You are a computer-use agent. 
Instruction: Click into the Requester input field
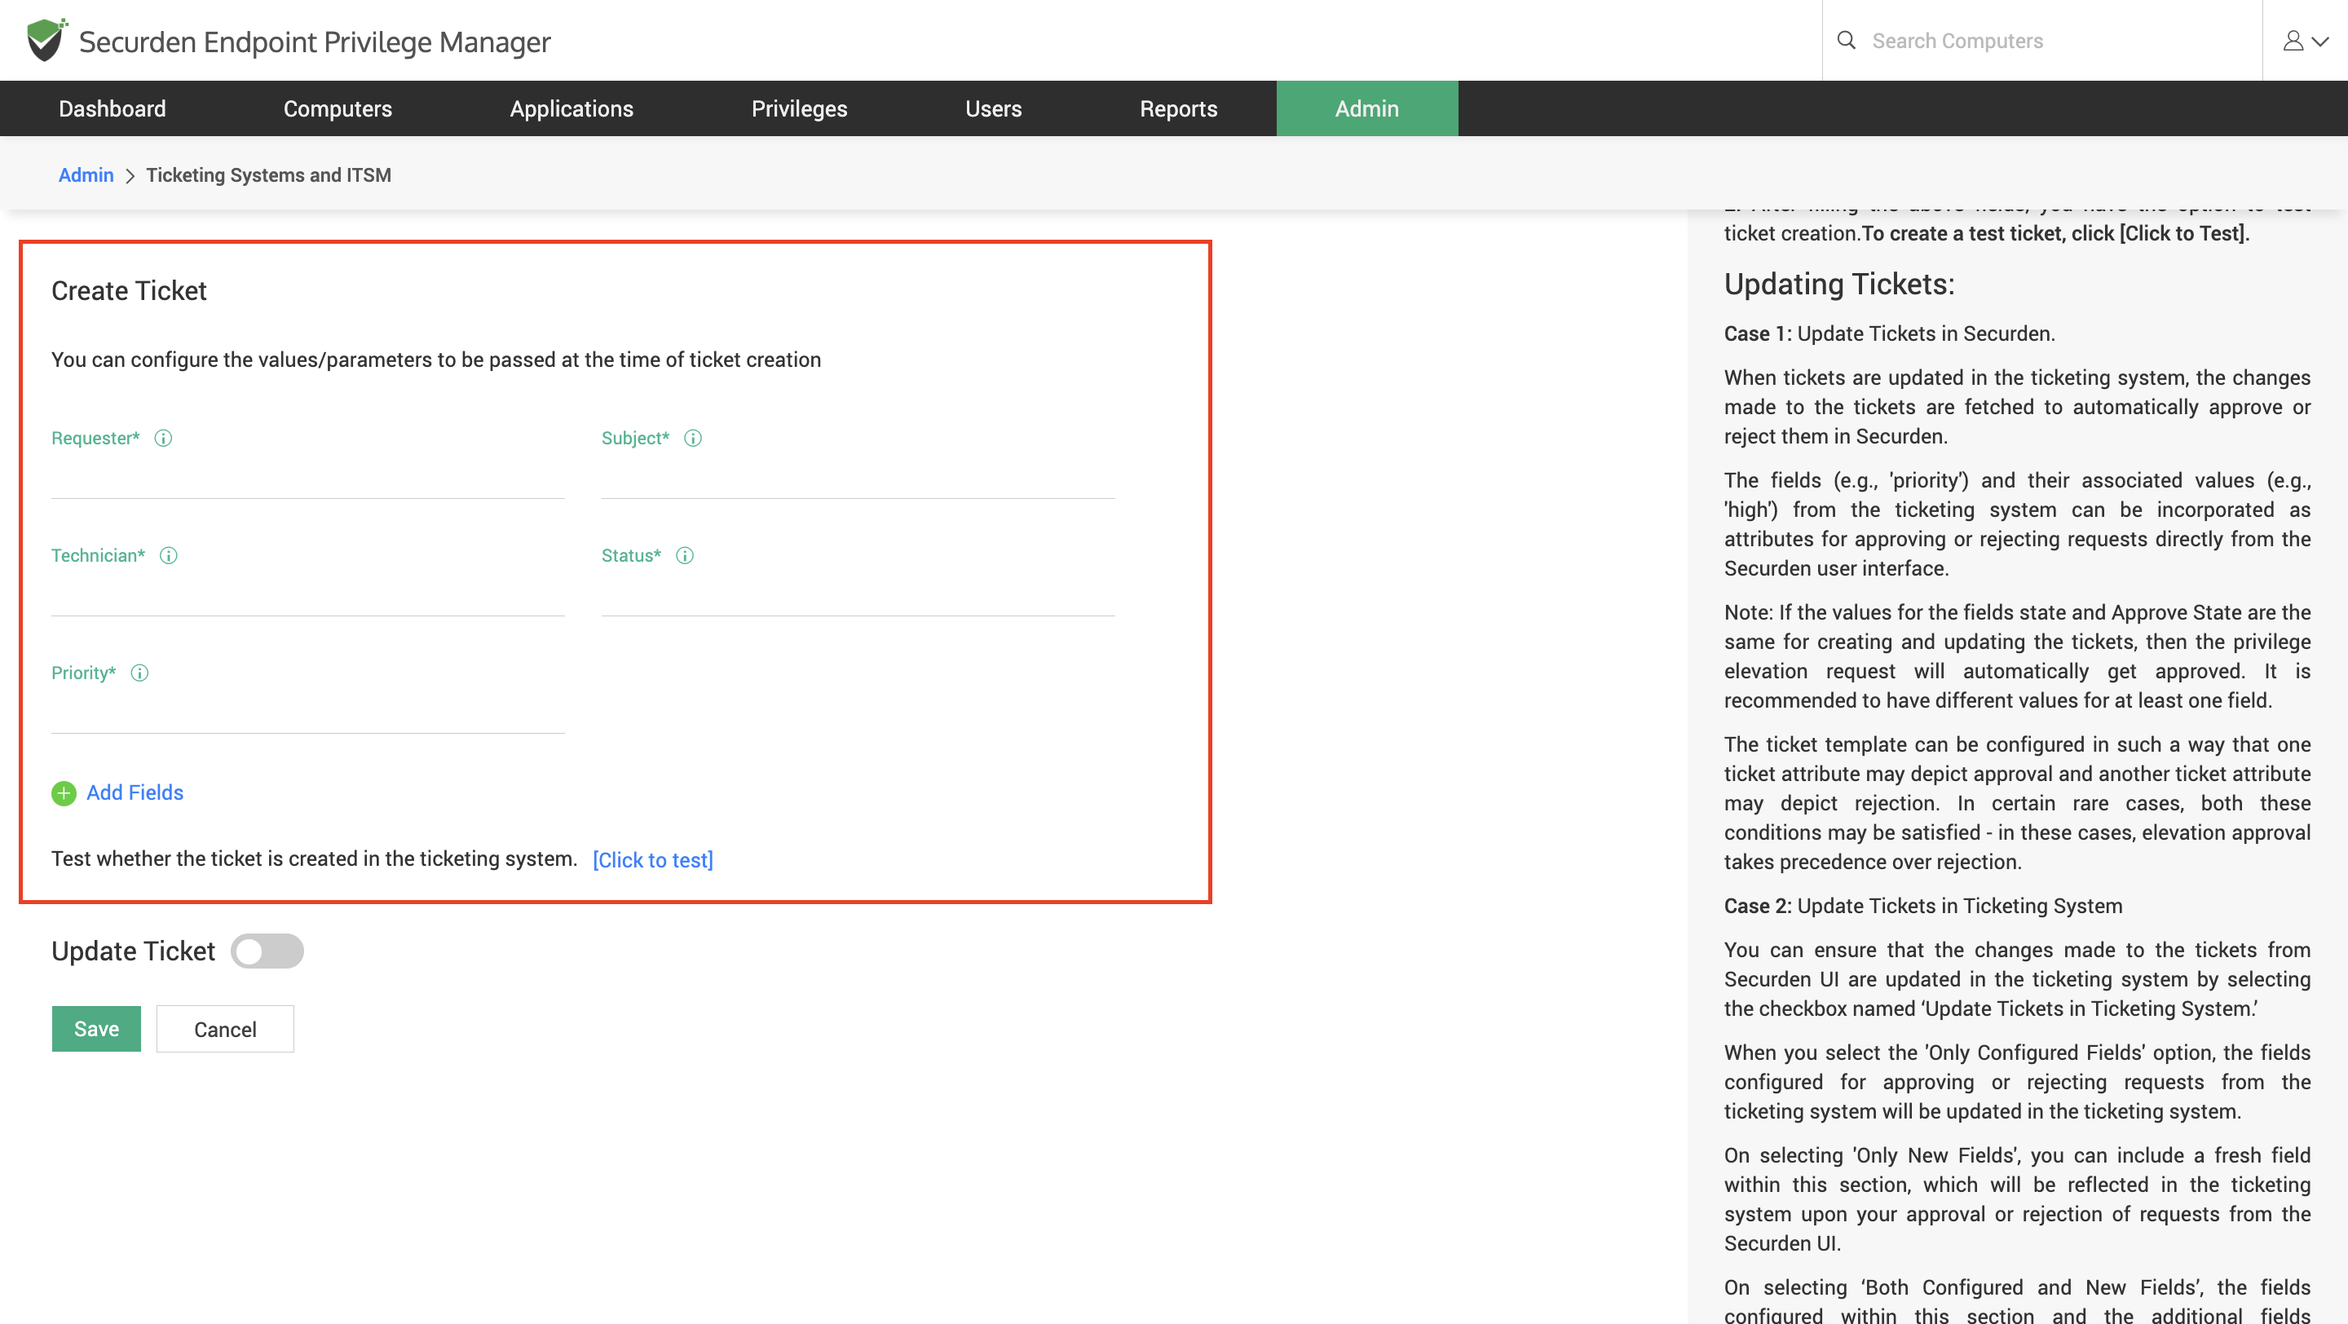308,478
